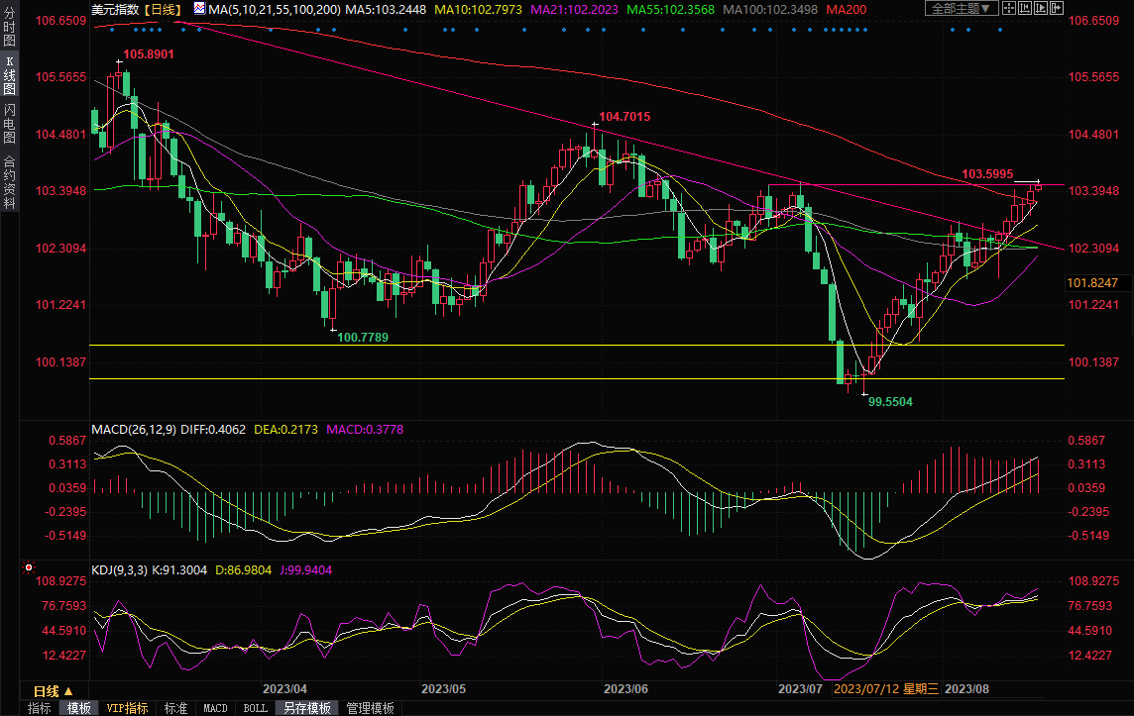This screenshot has width=1134, height=716.
Task: Open 管理模板 template manager
Action: click(370, 708)
